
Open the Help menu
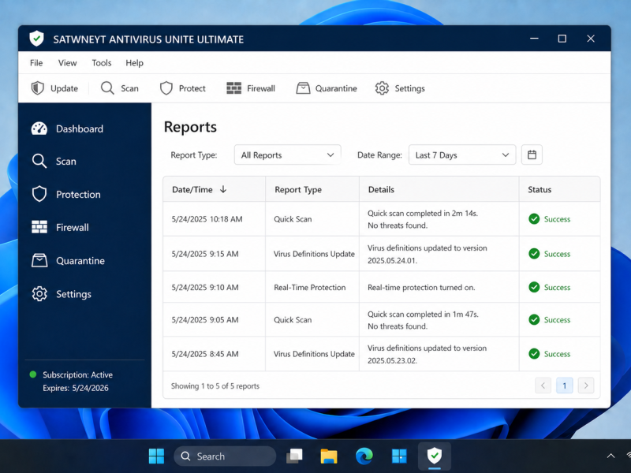click(x=134, y=63)
